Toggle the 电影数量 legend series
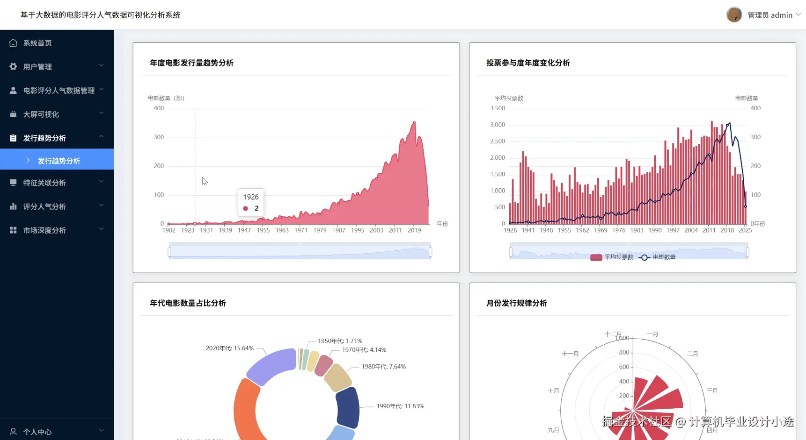Image resolution: width=806 pixels, height=440 pixels. [x=657, y=257]
